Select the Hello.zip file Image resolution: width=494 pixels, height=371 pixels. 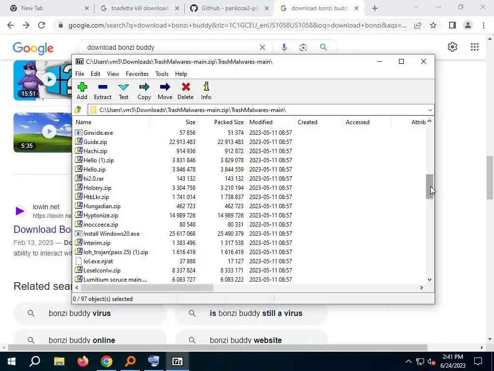(x=94, y=170)
